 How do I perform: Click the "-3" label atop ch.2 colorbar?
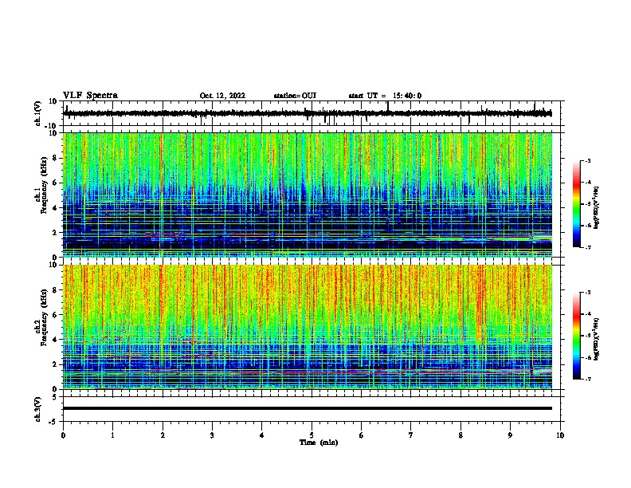tap(588, 293)
